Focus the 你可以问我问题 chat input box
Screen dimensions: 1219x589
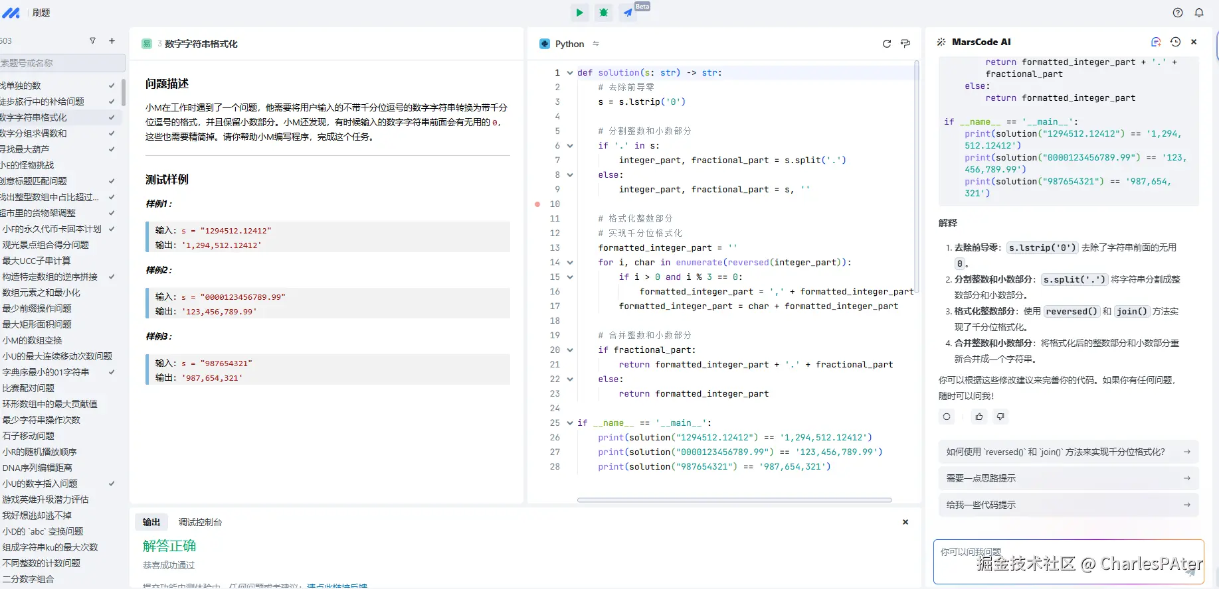[x=1063, y=562]
